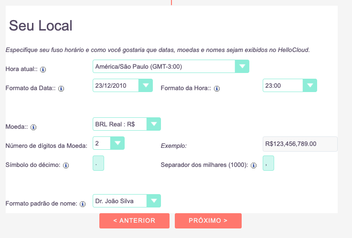The width and height of the screenshot is (352, 238).
Task: Click info icon beside Formato da Hora
Action: (x=217, y=89)
